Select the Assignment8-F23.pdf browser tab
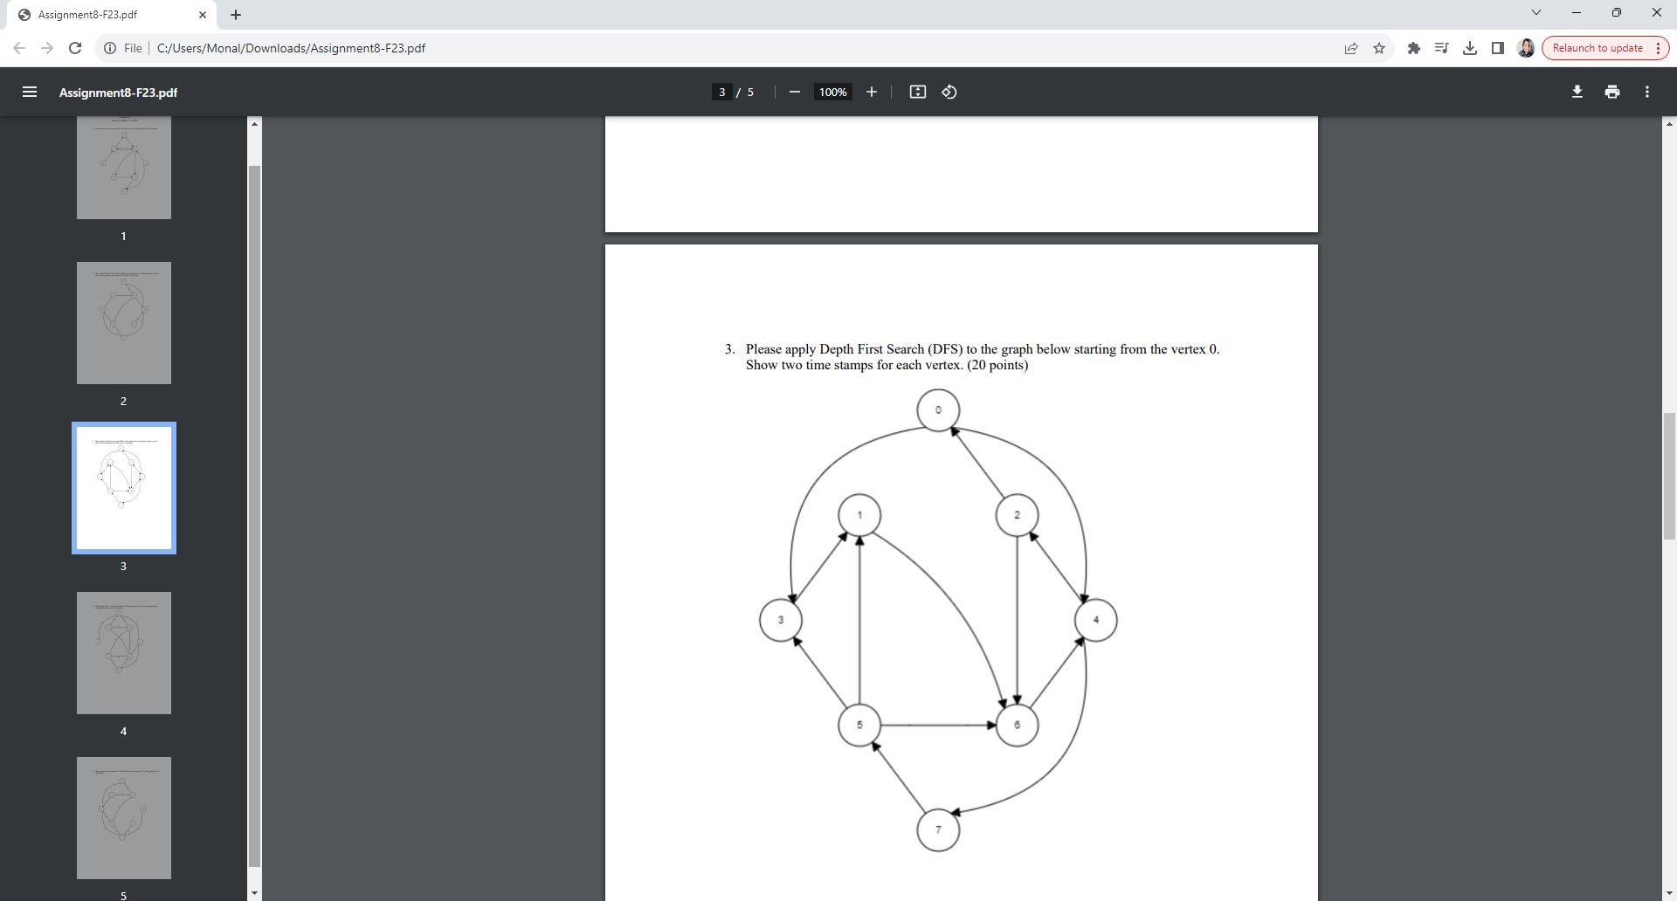 [x=105, y=14]
